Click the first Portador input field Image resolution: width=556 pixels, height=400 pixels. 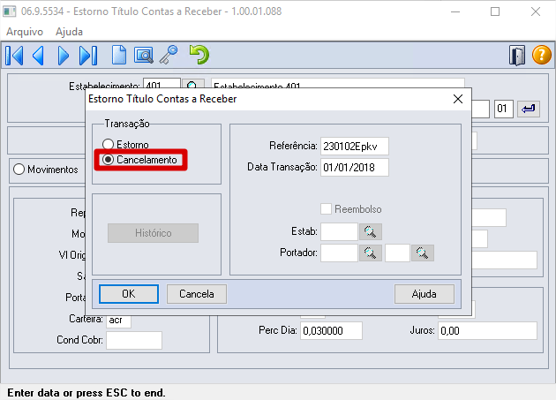339,253
